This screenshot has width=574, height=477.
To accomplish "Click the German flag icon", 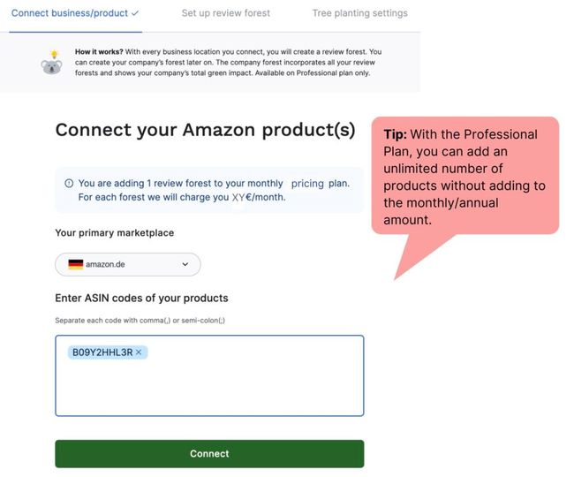I will coord(75,264).
